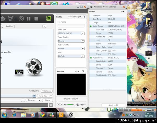Image resolution: width=157 pixels, height=123 pixels.
Task: Switch to the orange media player taskbar icon
Action: [x=61, y=115]
